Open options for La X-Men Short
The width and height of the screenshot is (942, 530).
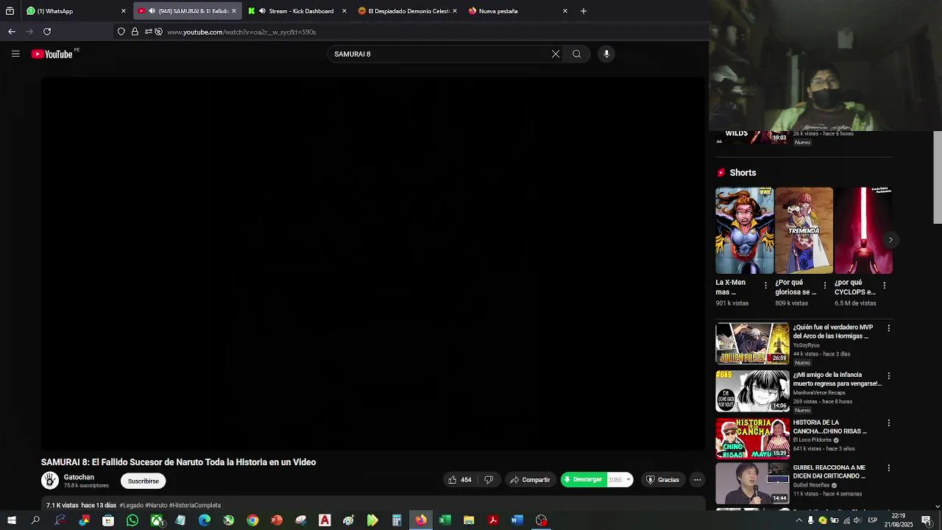765,286
